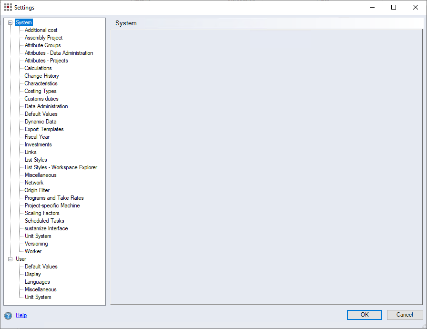
Task: Open the Help link
Action: click(x=21, y=315)
